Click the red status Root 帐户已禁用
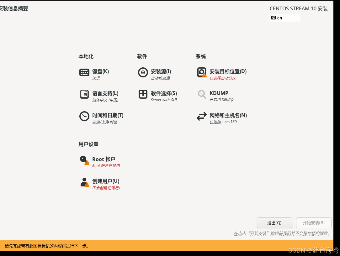340x256 pixels. [x=106, y=166]
